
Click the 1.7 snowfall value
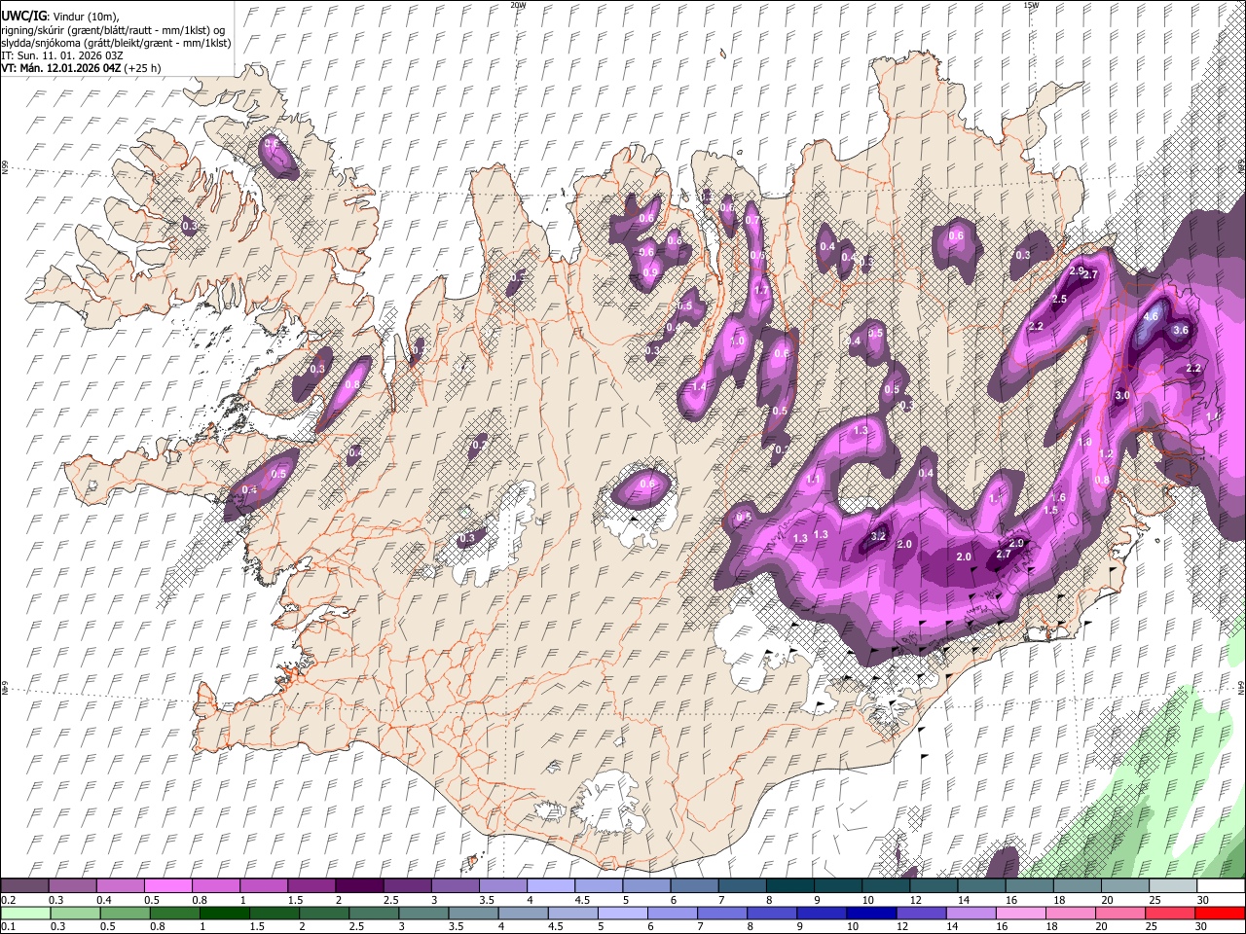(x=761, y=290)
